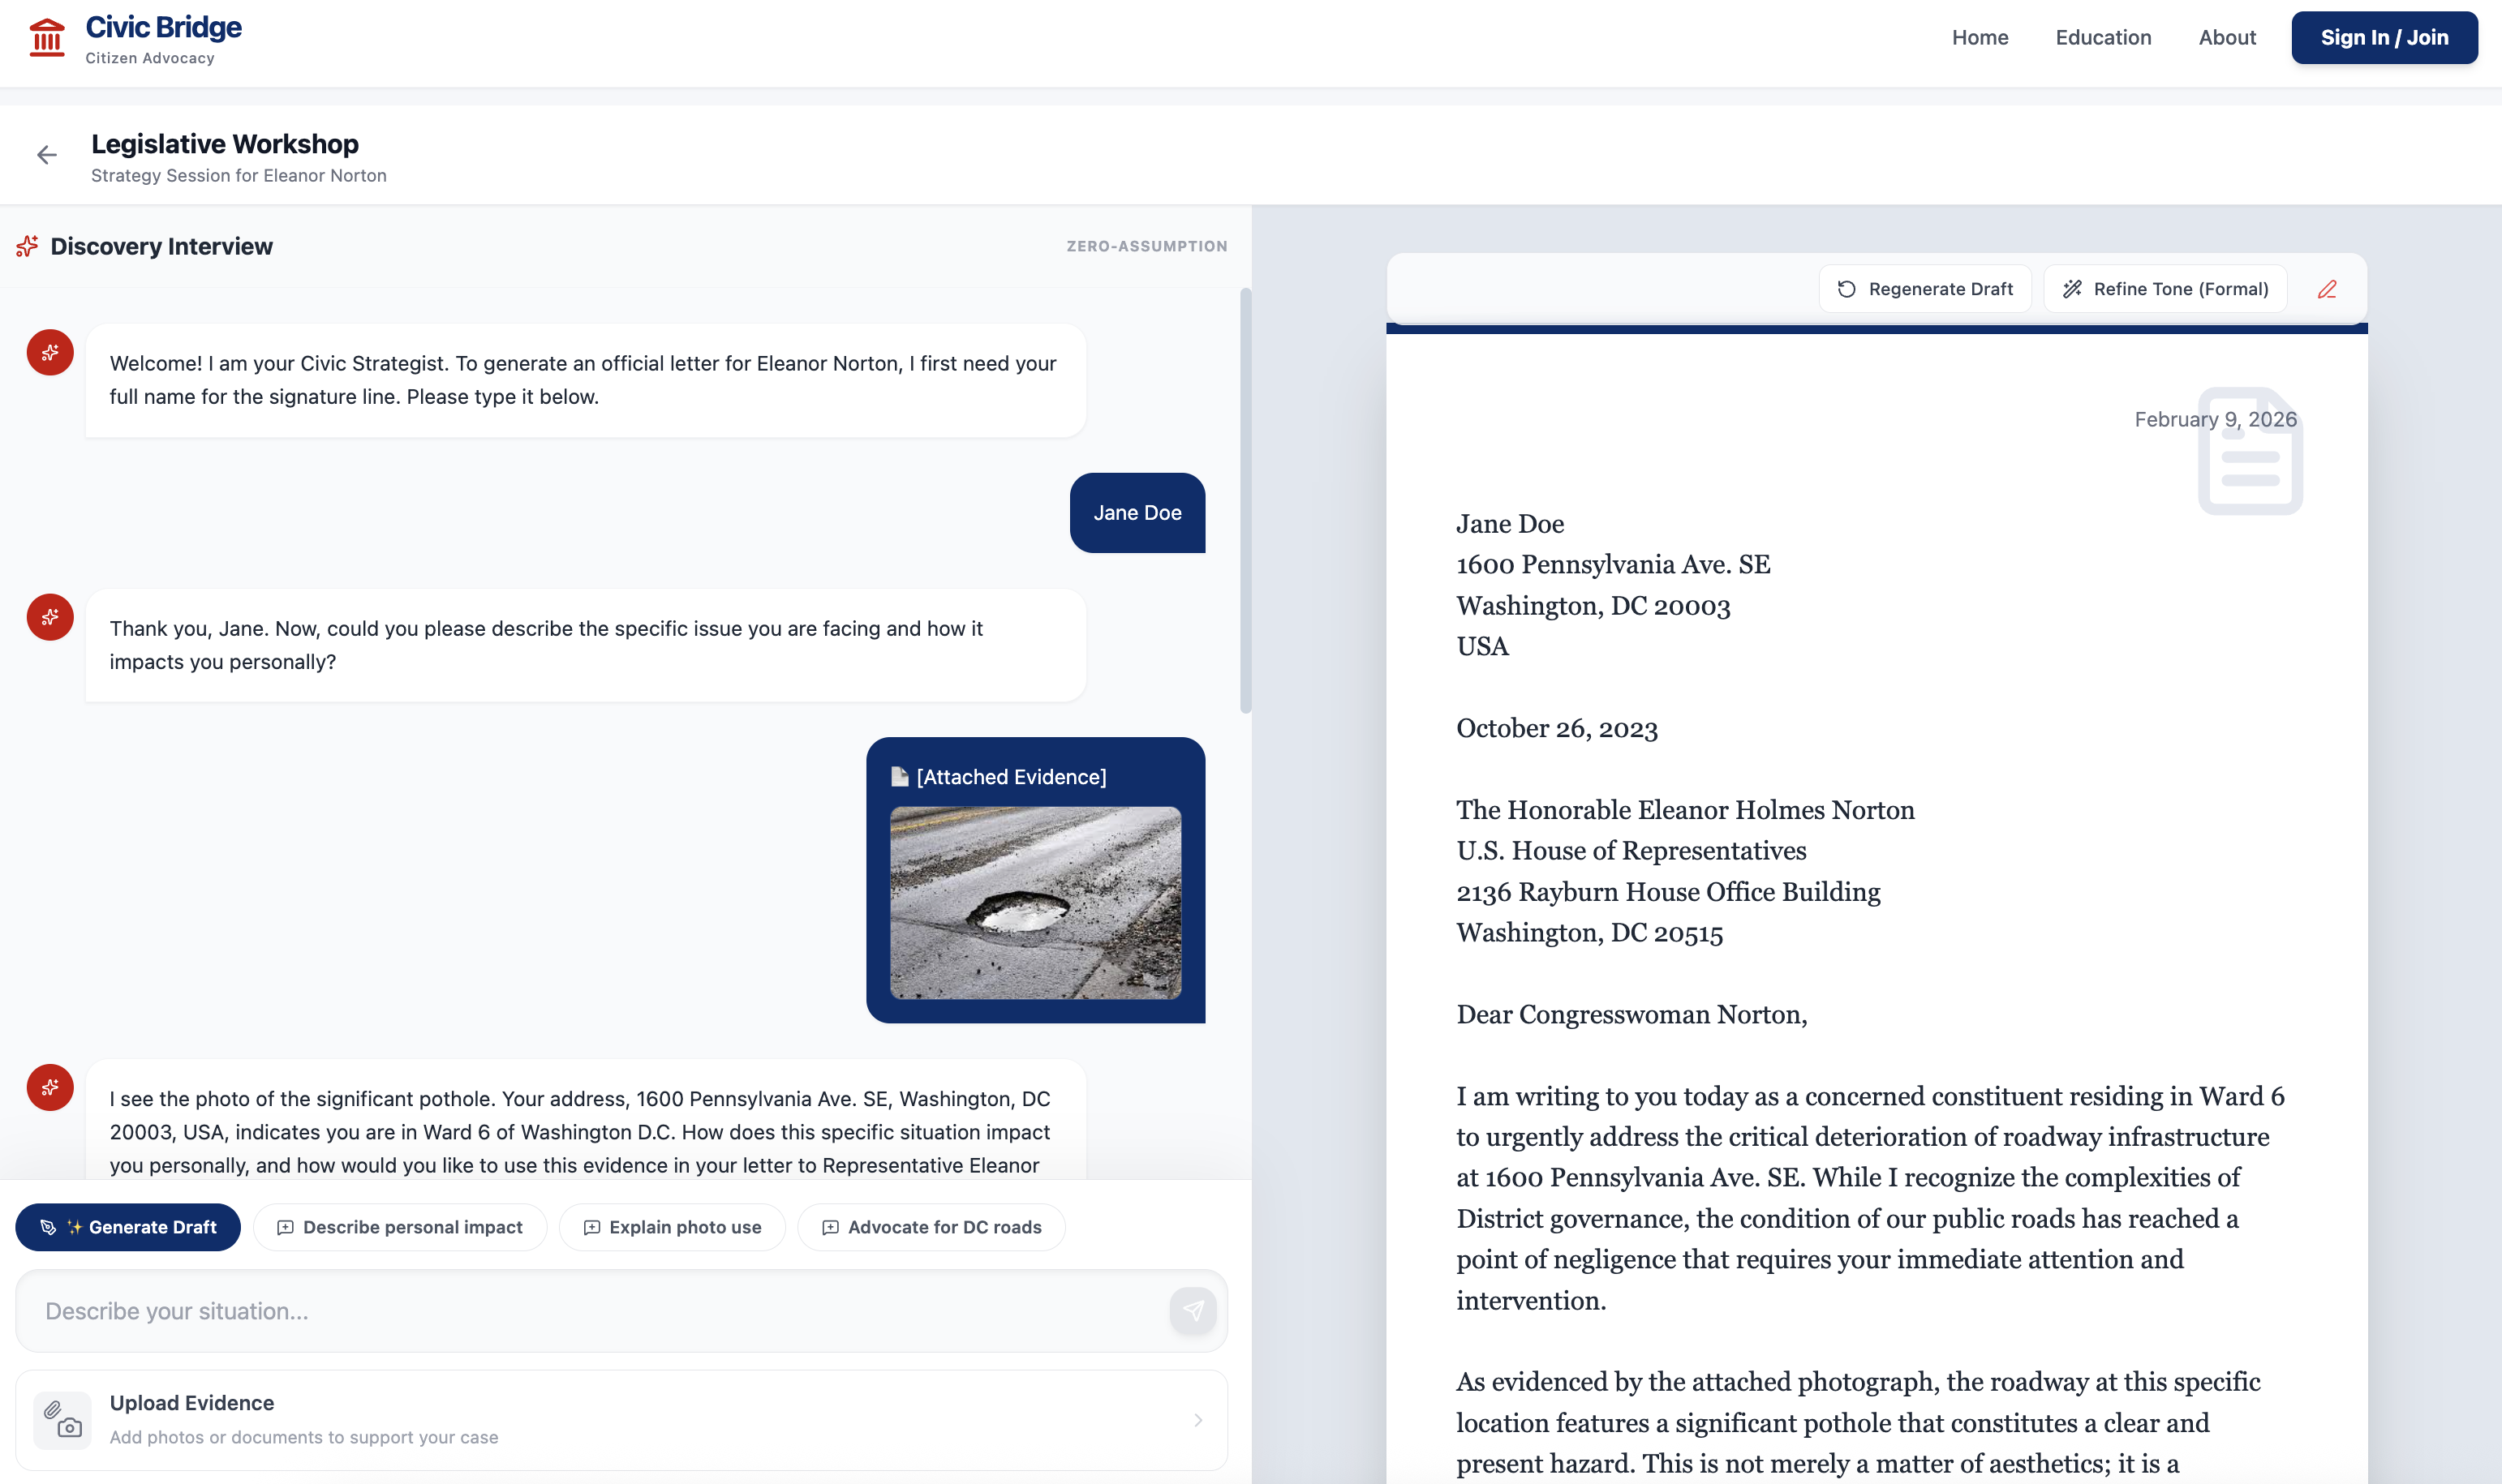Choose the Describe personal impact suggestion
This screenshot has width=2502, height=1484.
399,1227
